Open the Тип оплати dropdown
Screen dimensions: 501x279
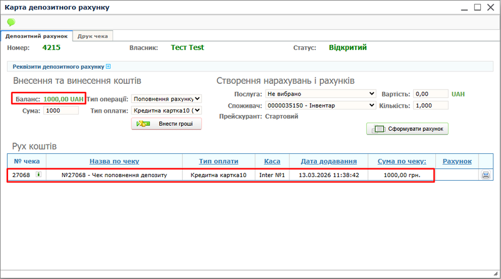pyautogui.click(x=167, y=110)
